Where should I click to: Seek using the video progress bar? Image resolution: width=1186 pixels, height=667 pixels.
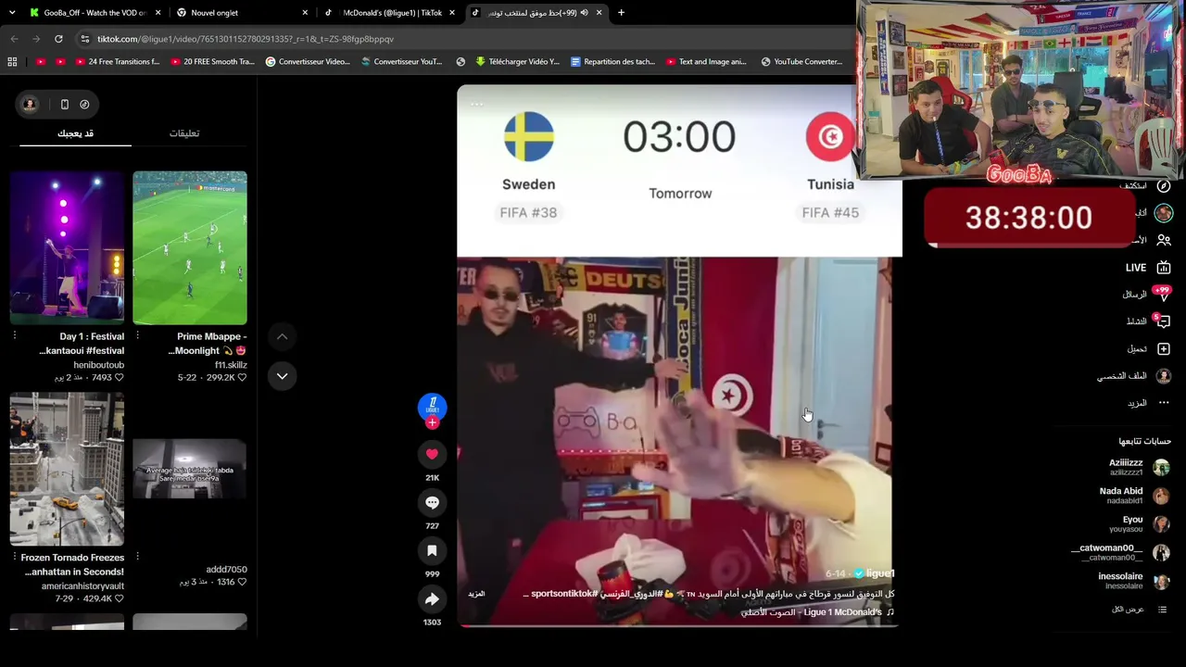[678, 626]
